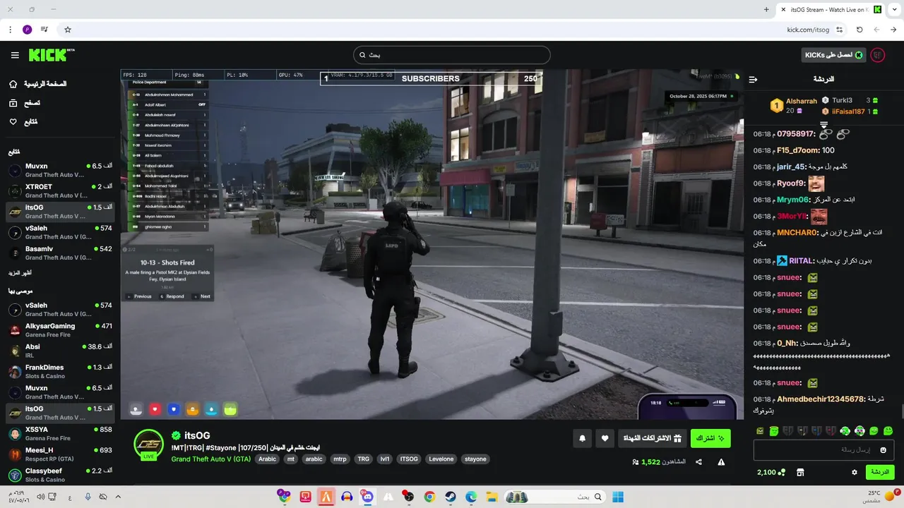This screenshot has width=904, height=508.
Task: Open the Classybeef recommended channel
Action: pos(60,475)
